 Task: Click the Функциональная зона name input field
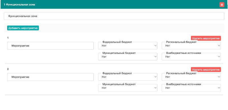coord(114,16)
